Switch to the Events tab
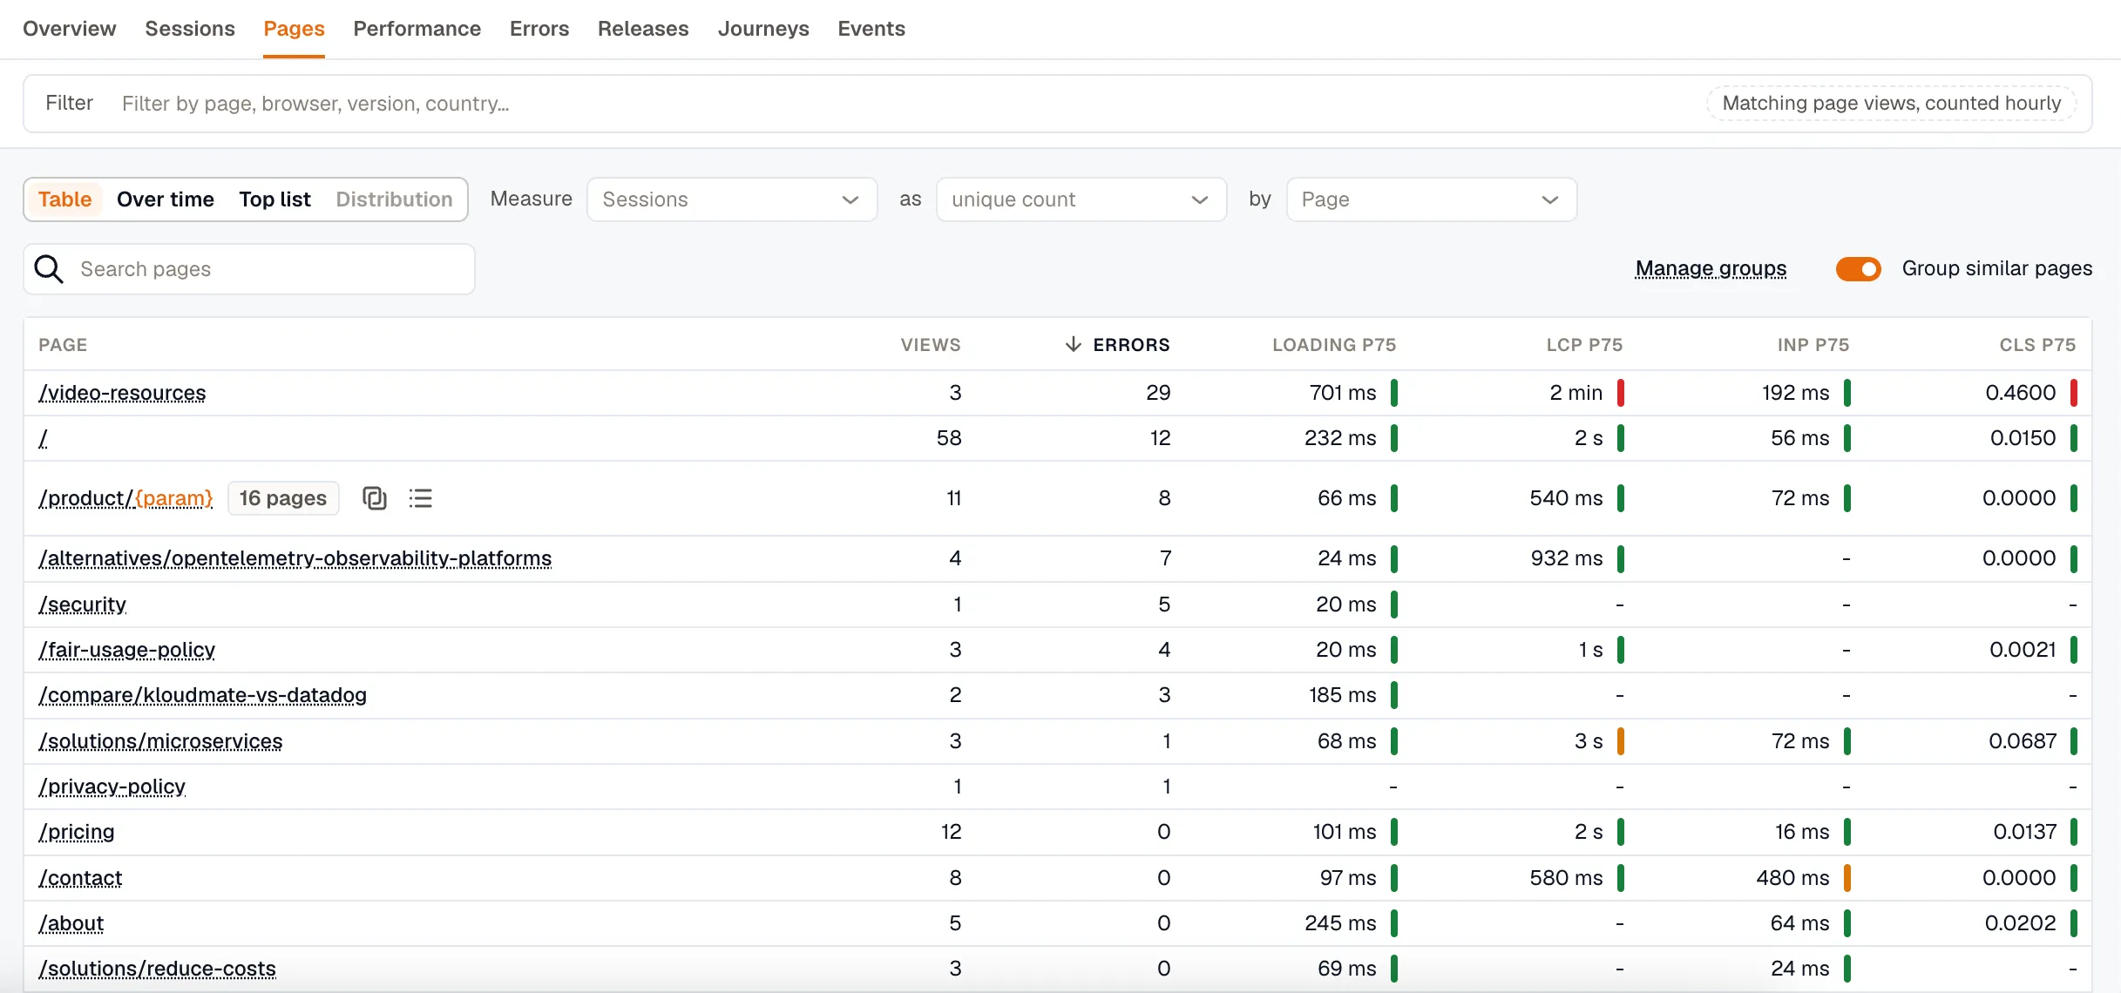The width and height of the screenshot is (2121, 993). [871, 29]
